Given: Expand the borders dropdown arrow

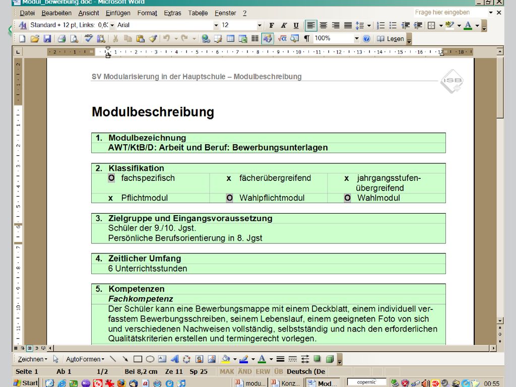Looking at the screenshot, I should pos(440,26).
